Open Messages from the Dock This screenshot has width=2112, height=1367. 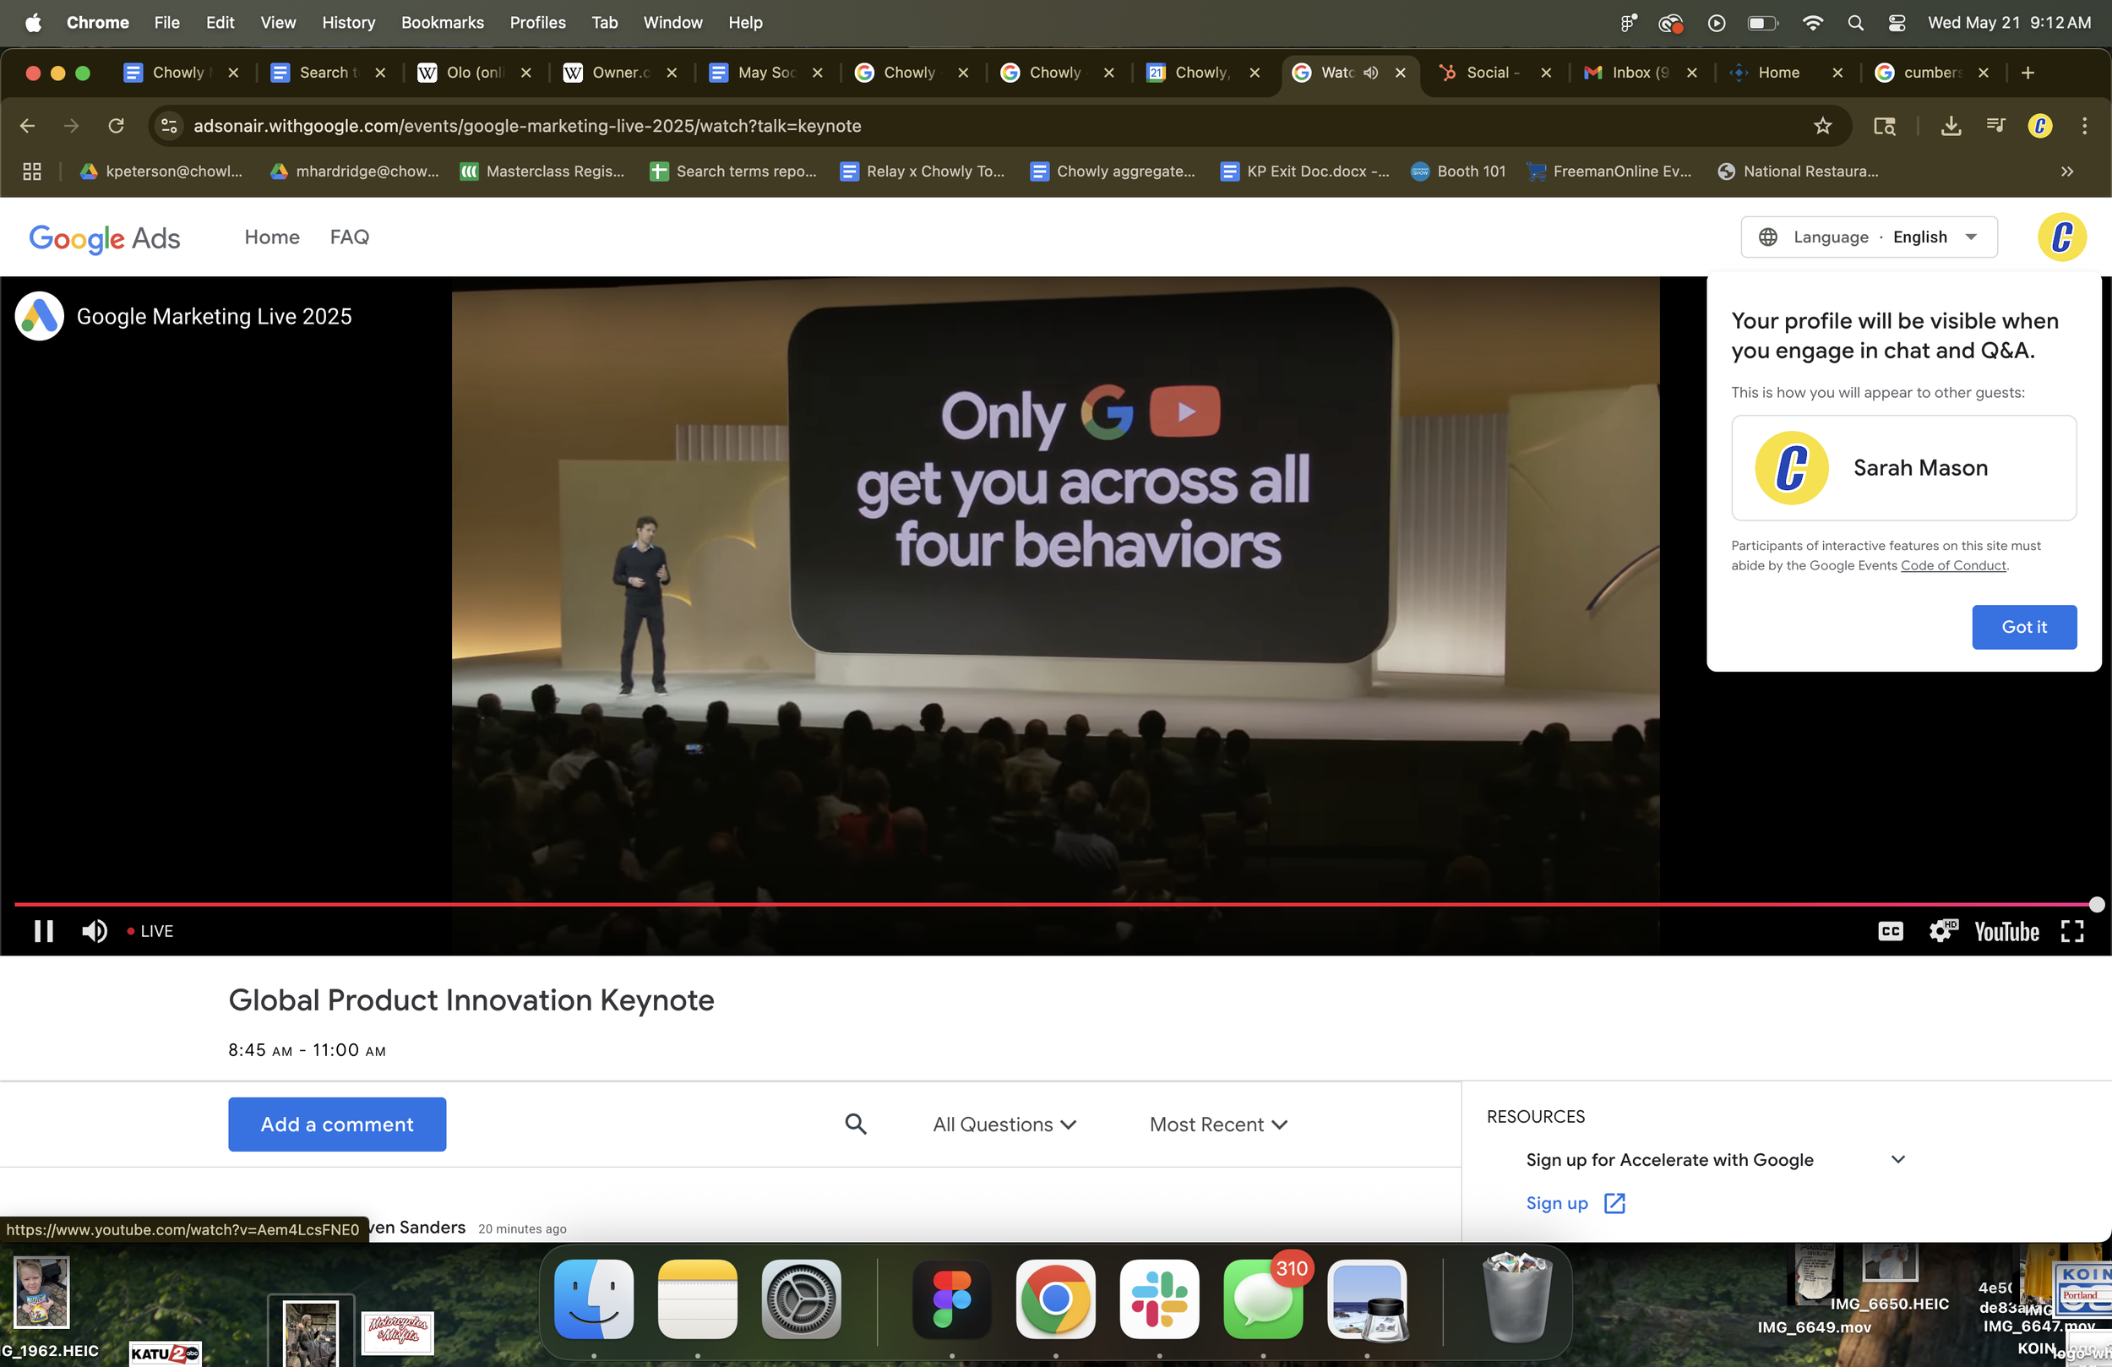[x=1264, y=1299]
